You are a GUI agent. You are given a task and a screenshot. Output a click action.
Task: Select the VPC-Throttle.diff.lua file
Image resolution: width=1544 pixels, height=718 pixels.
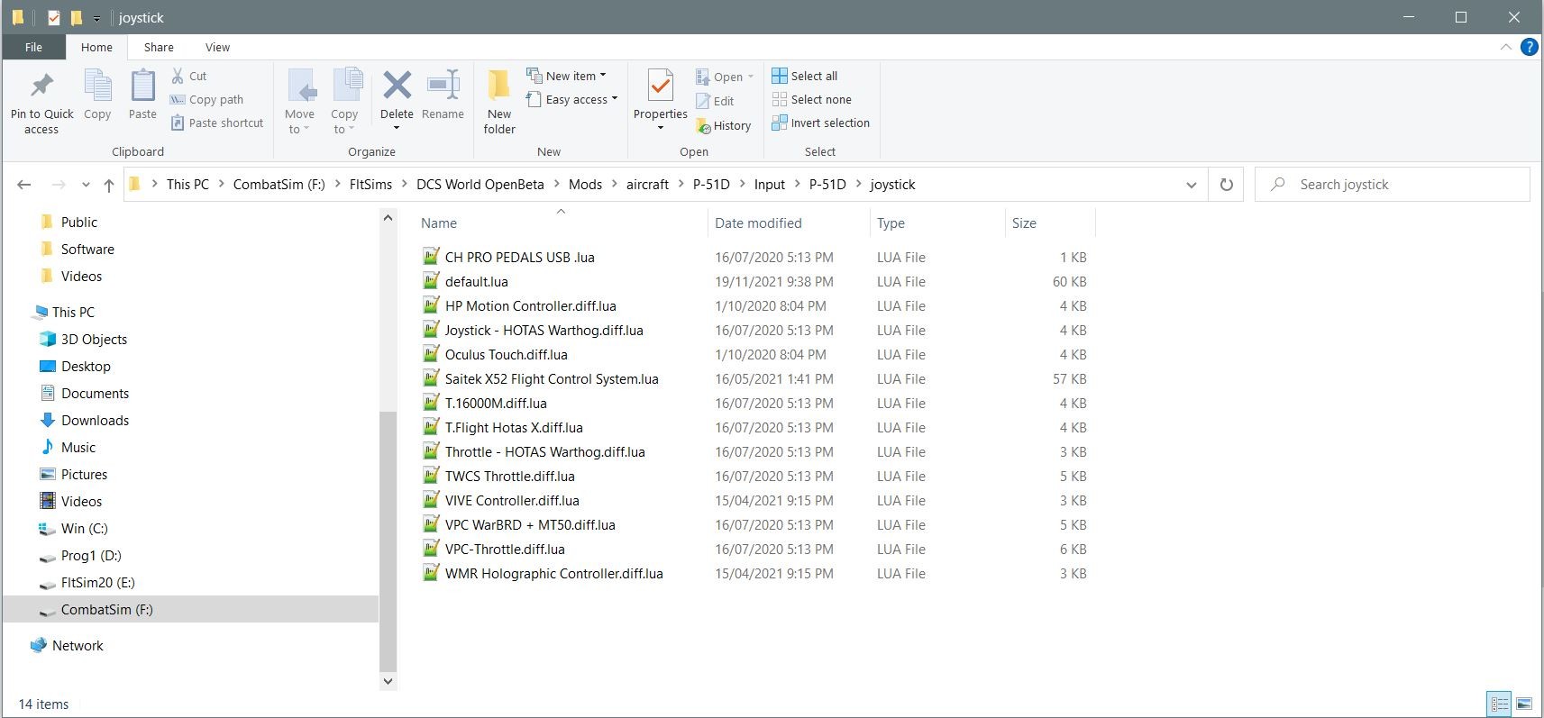point(504,550)
